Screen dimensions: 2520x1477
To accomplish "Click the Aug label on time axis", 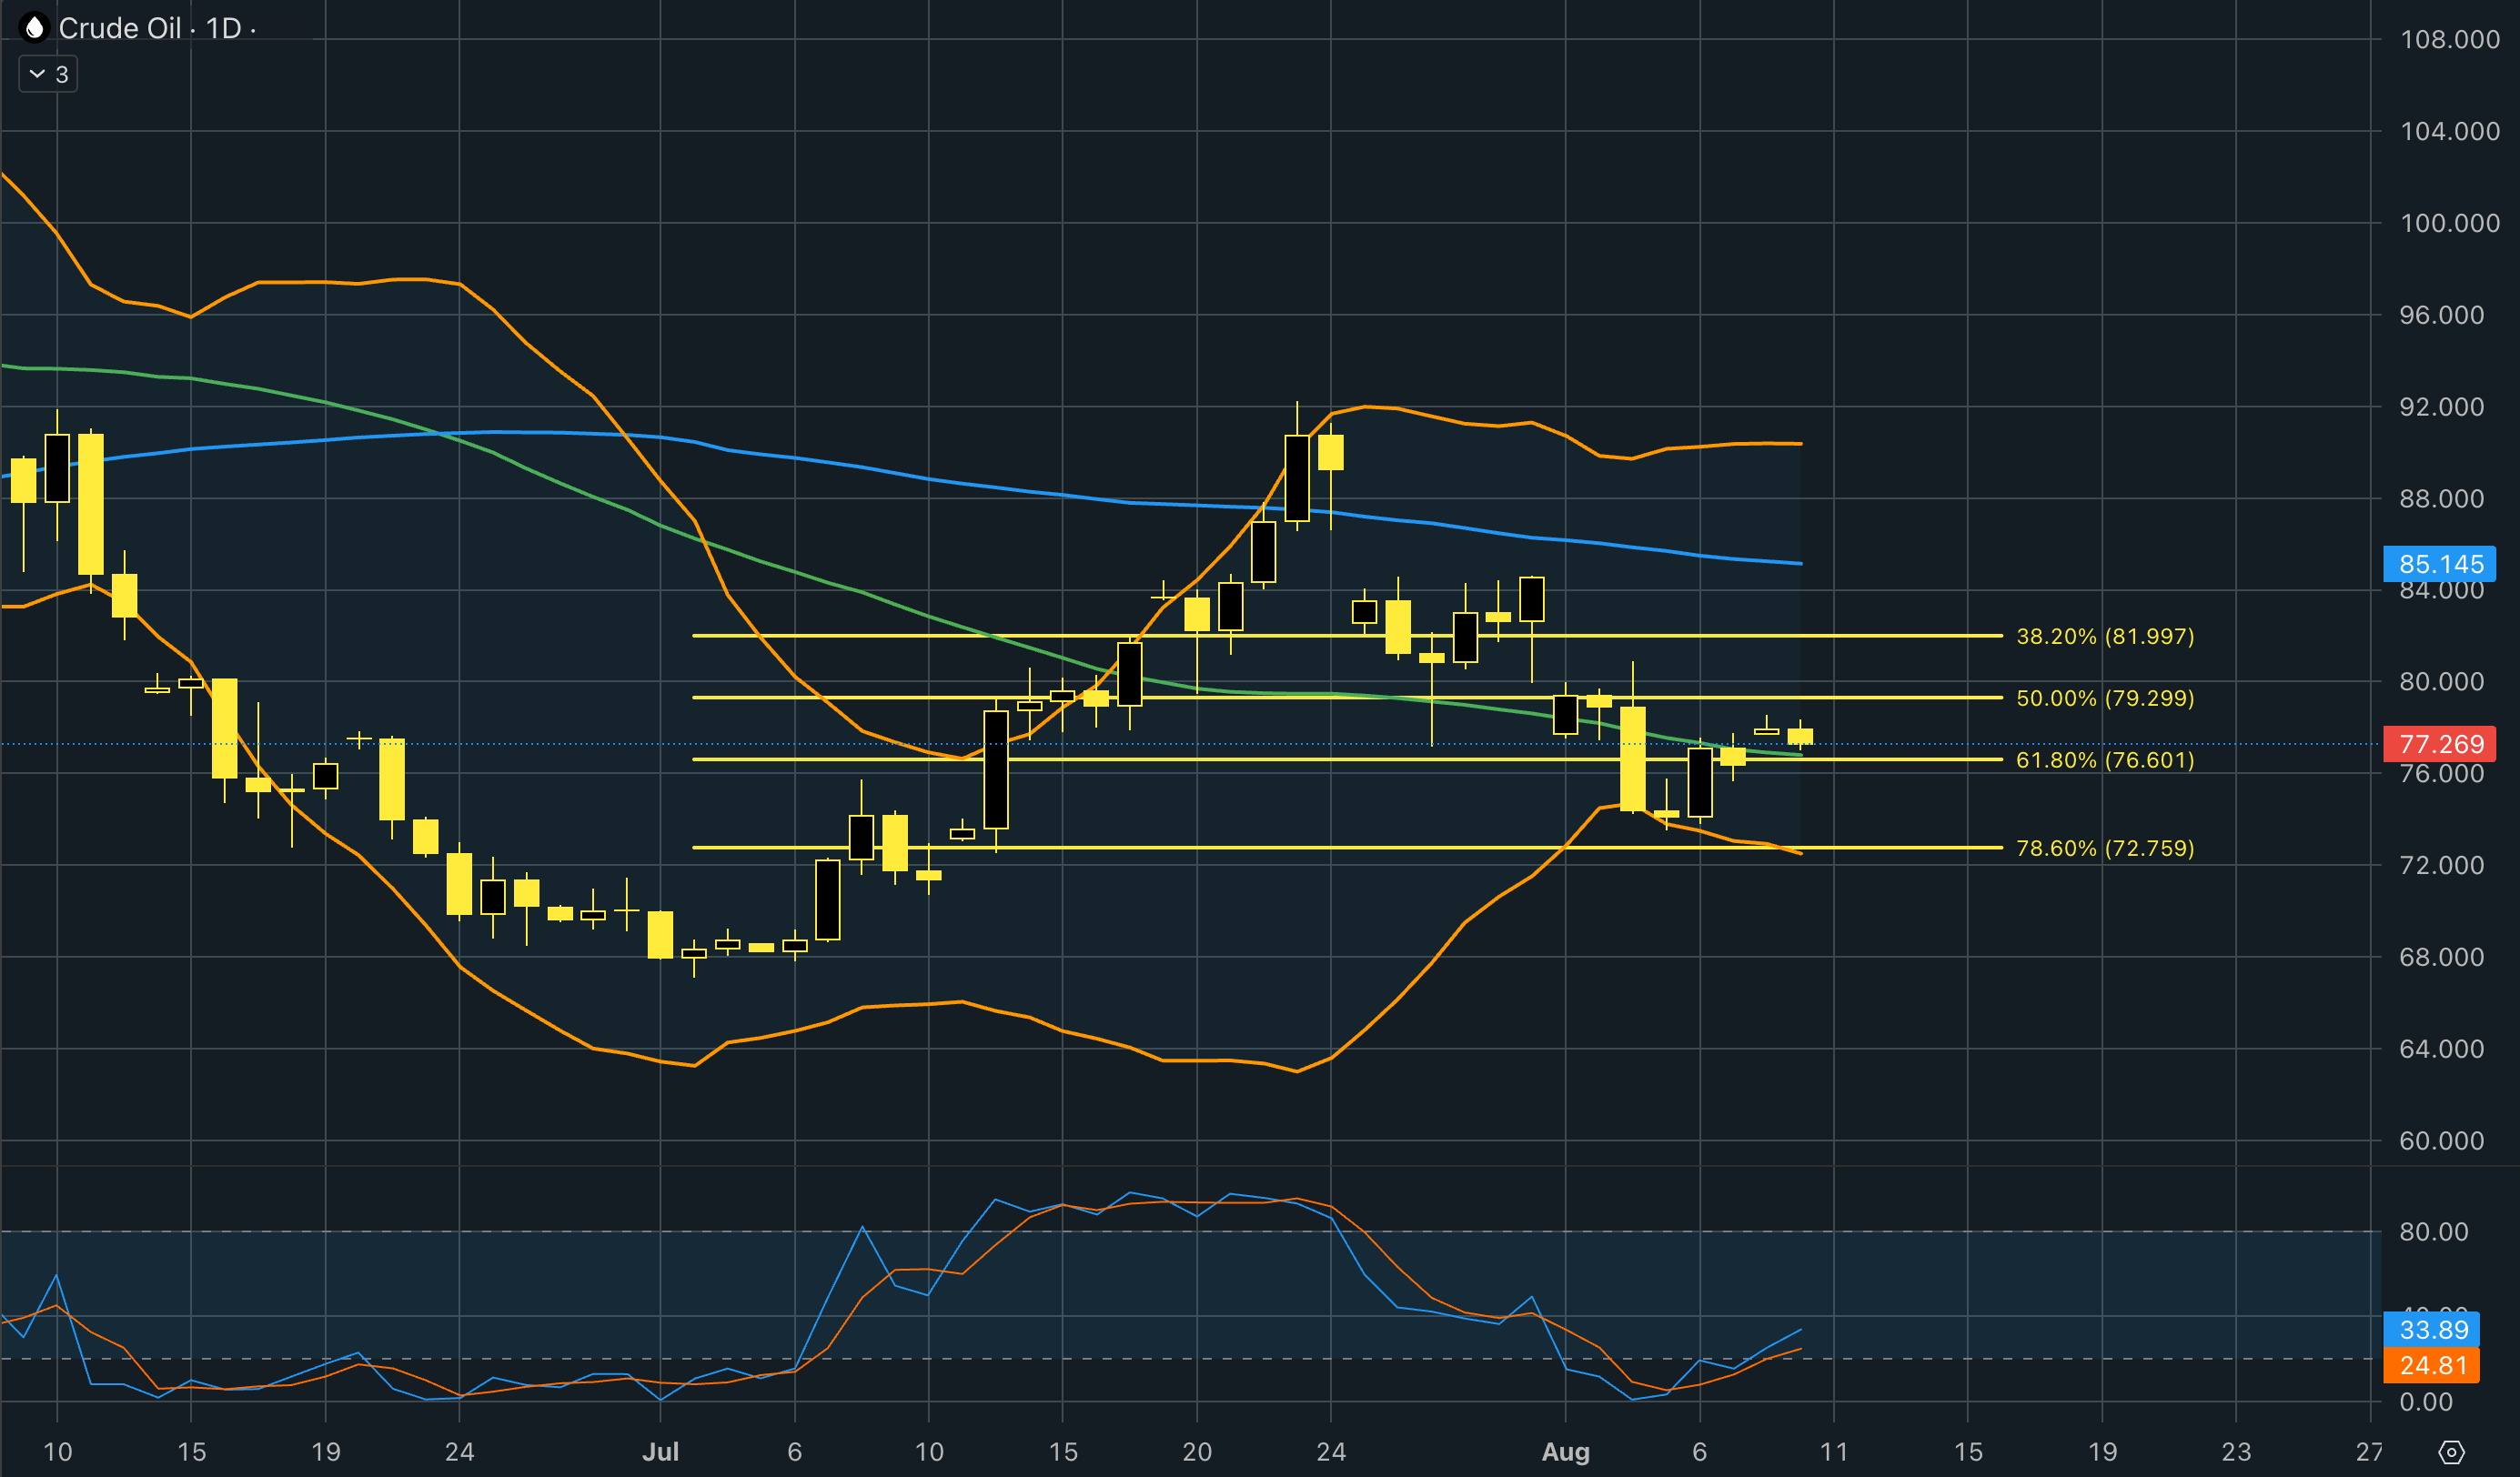I will coord(1566,1452).
